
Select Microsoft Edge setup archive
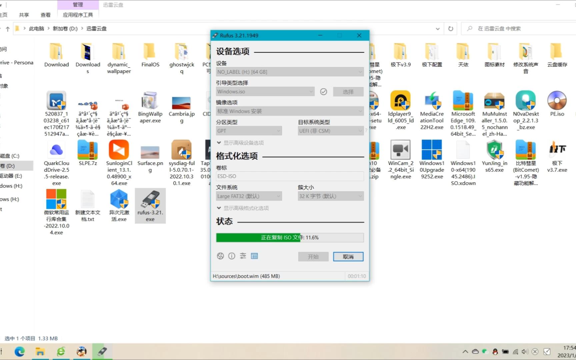pyautogui.click(x=463, y=114)
